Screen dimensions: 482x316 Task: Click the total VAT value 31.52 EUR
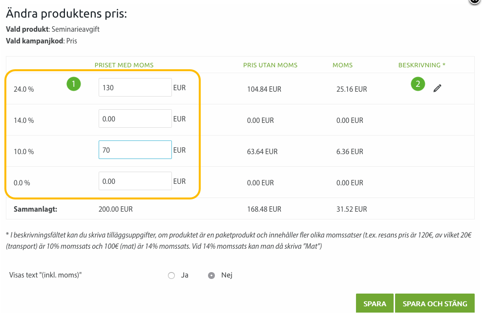click(x=352, y=209)
